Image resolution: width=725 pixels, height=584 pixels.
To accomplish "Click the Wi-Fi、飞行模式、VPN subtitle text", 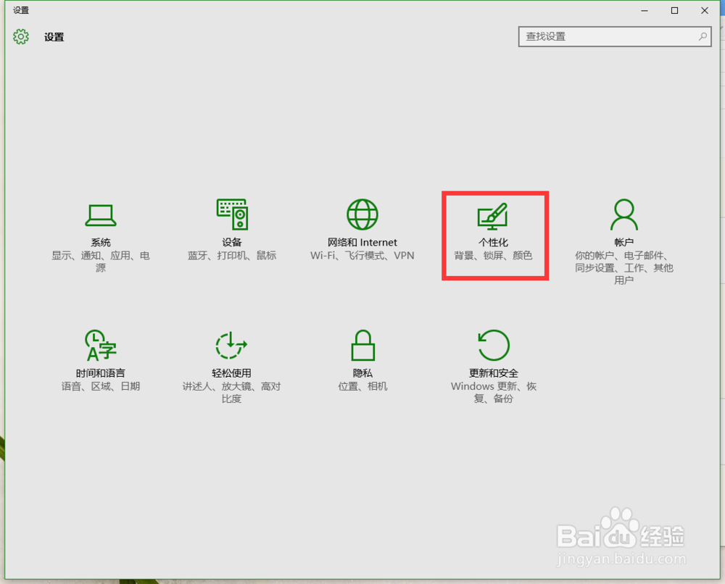I will tap(362, 255).
